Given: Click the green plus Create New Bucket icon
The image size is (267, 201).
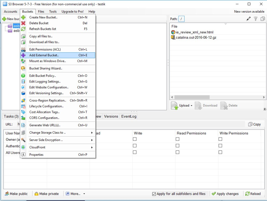Looking at the screenshot, I should tap(23, 17).
